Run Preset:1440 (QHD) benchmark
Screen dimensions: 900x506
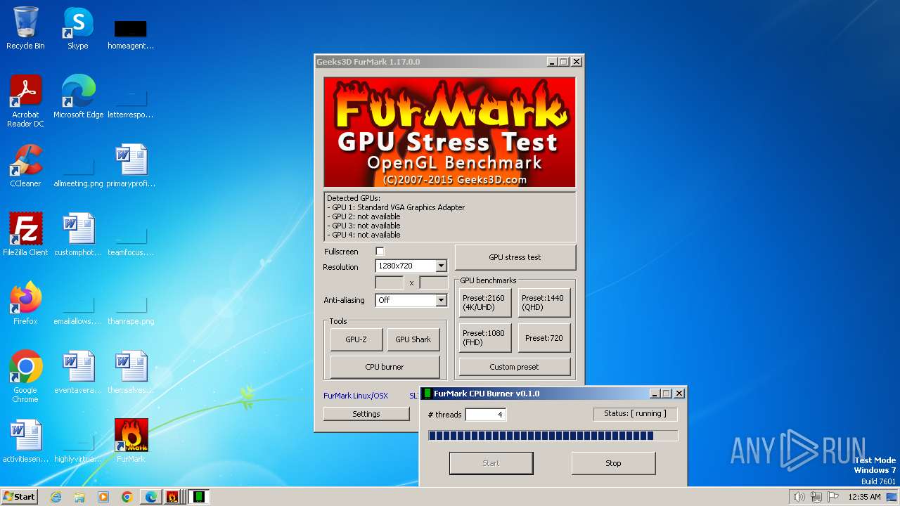tap(544, 302)
